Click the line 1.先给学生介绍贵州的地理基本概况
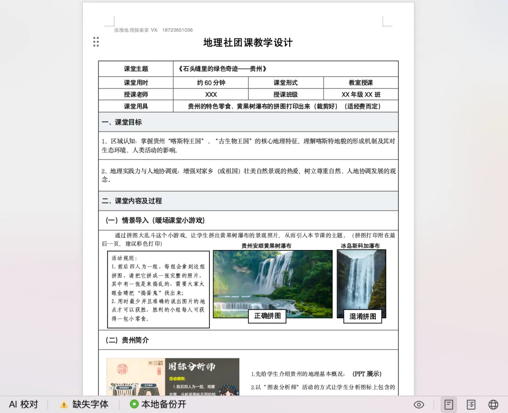This screenshot has height=413, width=508. coord(316,374)
